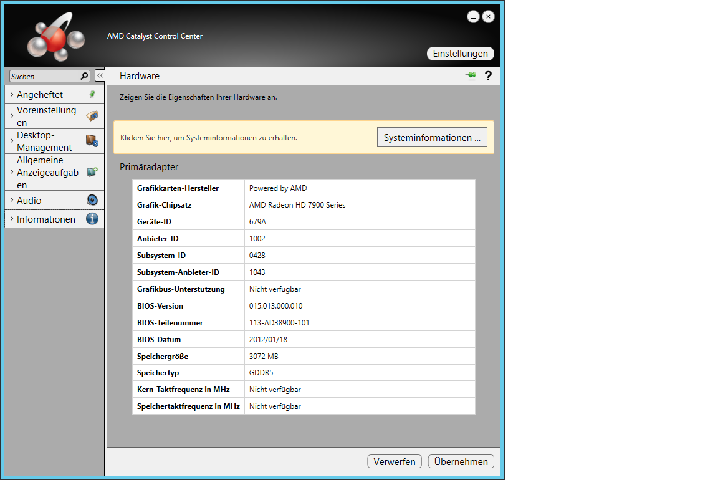Select memory size value 3072 MB
Image resolution: width=718 pixels, height=480 pixels.
point(264,357)
